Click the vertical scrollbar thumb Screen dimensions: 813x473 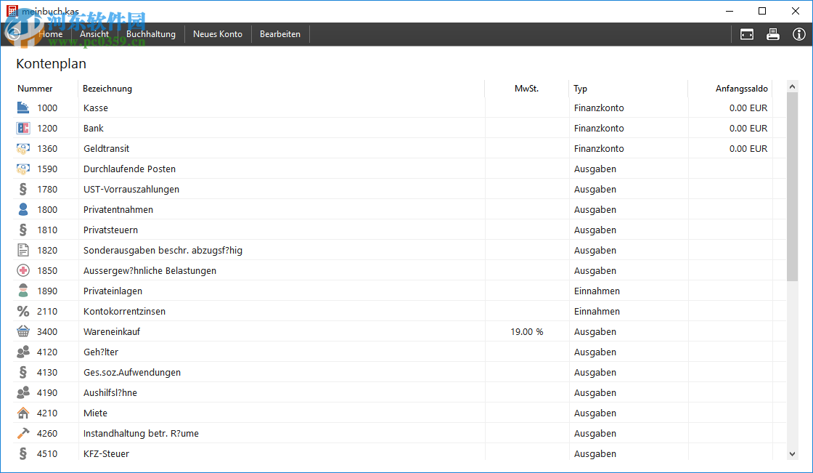pos(792,187)
